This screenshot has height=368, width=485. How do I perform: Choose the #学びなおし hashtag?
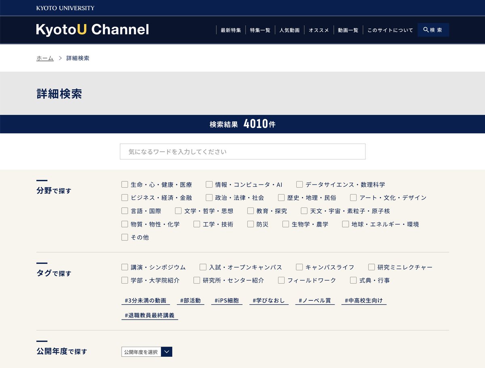tap(269, 301)
